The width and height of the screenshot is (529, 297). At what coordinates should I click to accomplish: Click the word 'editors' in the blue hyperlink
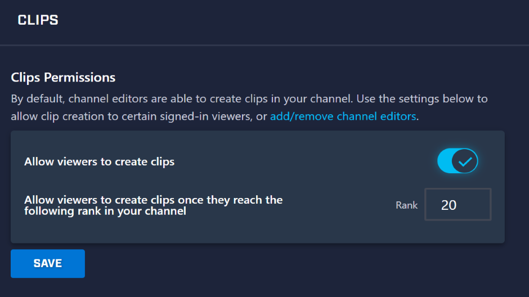tap(398, 116)
